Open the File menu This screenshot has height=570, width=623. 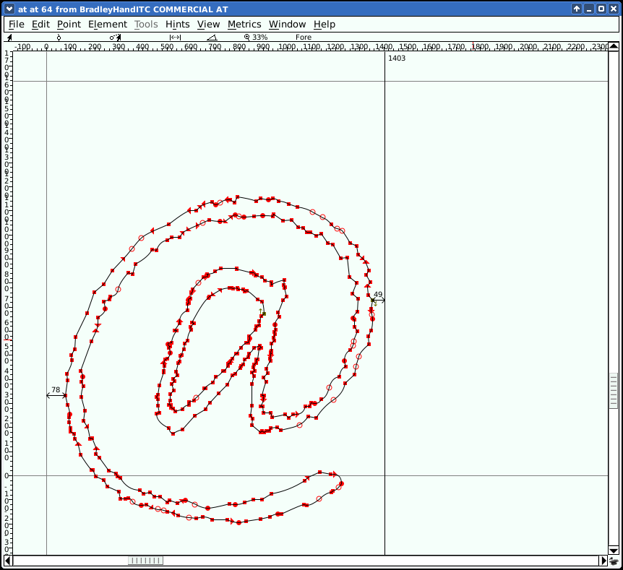pos(16,24)
